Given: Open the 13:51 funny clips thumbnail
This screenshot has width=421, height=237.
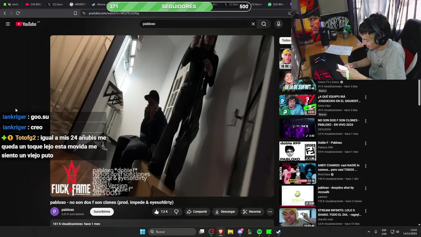Looking at the screenshot, I should click(297, 105).
